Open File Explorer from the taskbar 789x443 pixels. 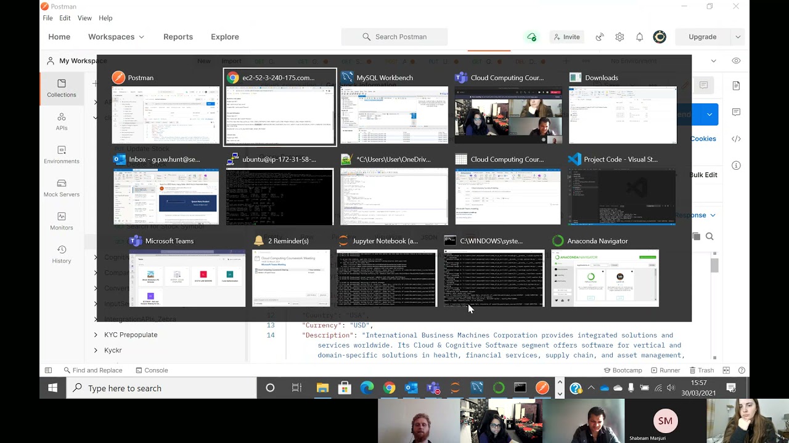[322, 388]
